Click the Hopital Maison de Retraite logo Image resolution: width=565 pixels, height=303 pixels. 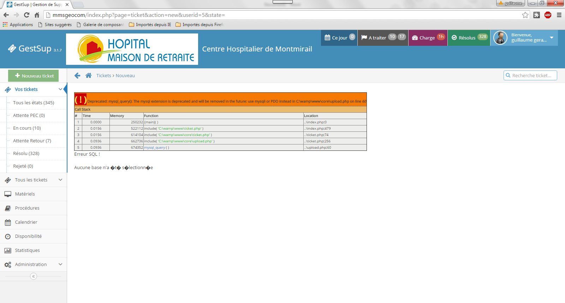(x=132, y=49)
